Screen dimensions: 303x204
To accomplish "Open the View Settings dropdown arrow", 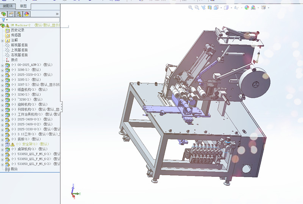I will (x=269, y=8).
